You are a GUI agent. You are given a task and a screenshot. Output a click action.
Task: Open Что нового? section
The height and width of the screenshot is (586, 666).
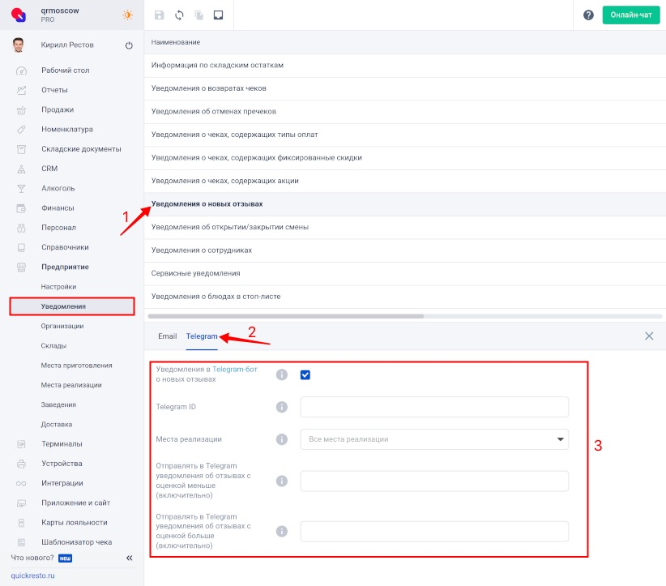point(32,558)
